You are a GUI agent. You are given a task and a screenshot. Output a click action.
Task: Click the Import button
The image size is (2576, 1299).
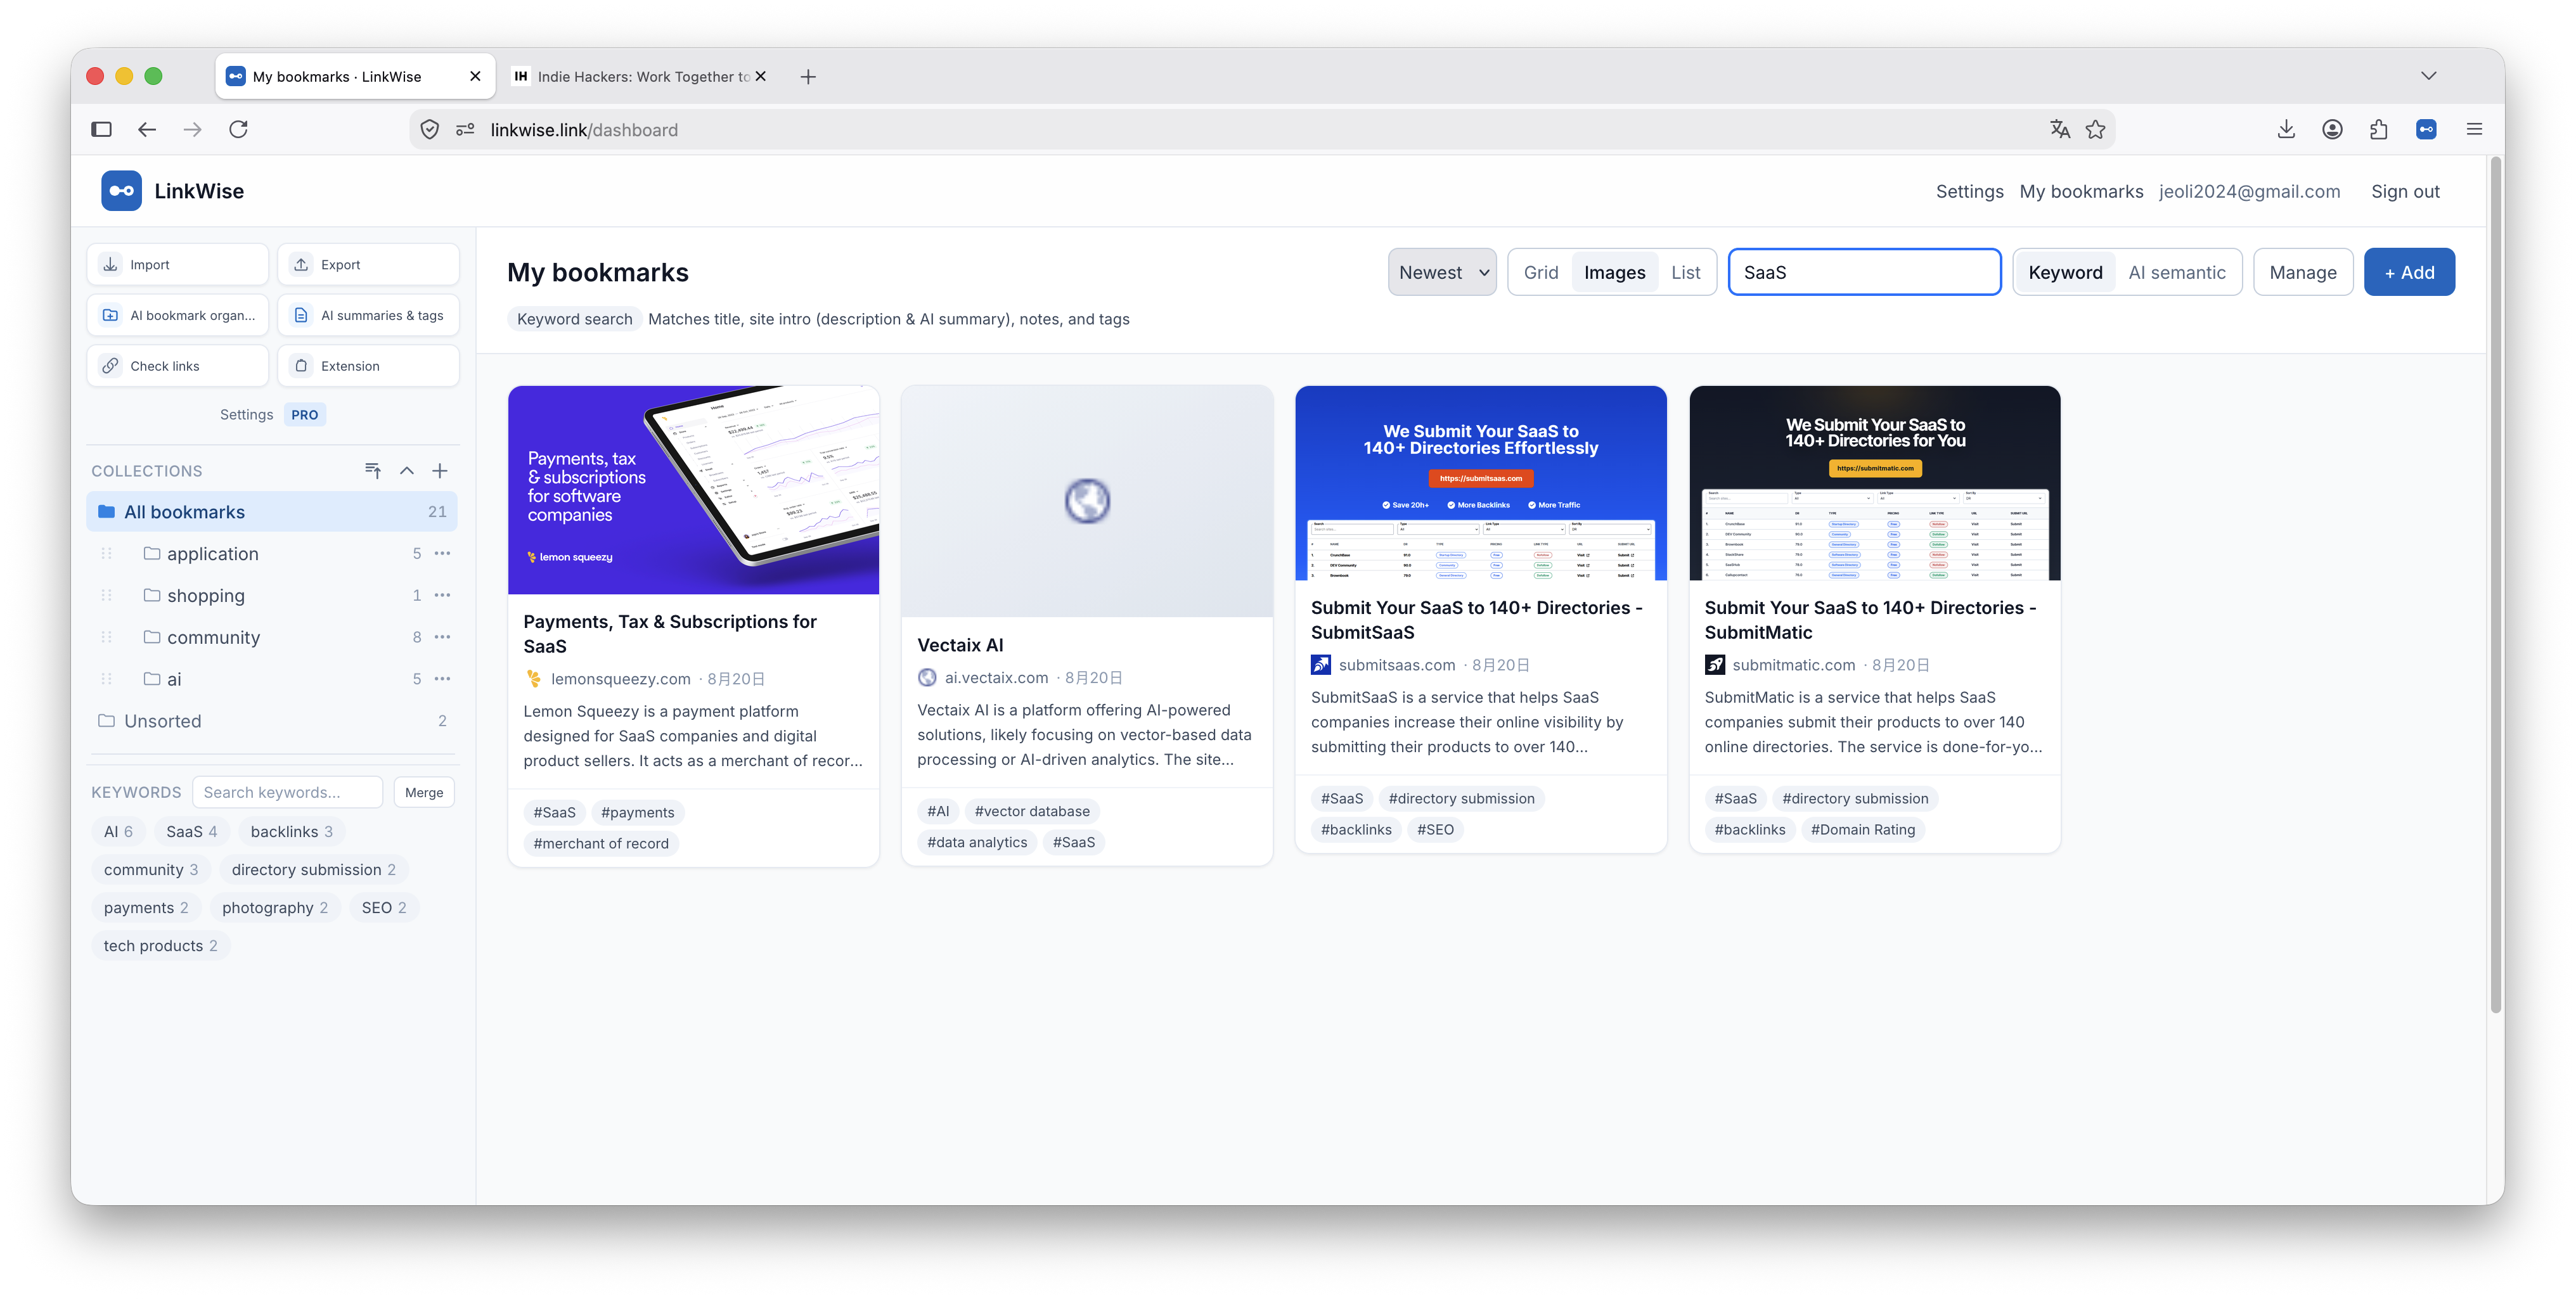point(177,264)
